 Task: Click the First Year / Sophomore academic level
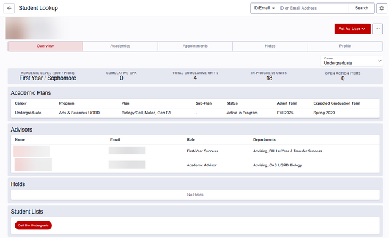(x=48, y=78)
